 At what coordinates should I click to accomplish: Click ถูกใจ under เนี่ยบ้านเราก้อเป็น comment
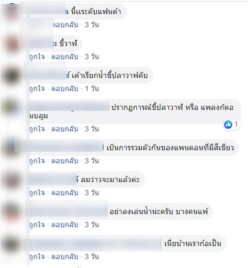click(37, 257)
